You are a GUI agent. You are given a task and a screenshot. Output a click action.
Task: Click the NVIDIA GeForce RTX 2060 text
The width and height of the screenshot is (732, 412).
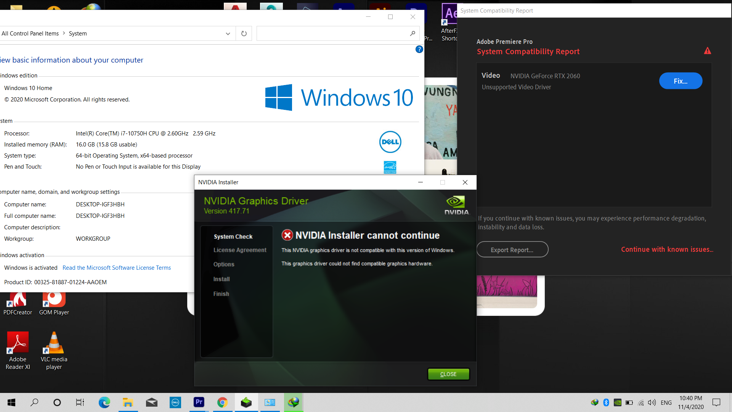[545, 76]
